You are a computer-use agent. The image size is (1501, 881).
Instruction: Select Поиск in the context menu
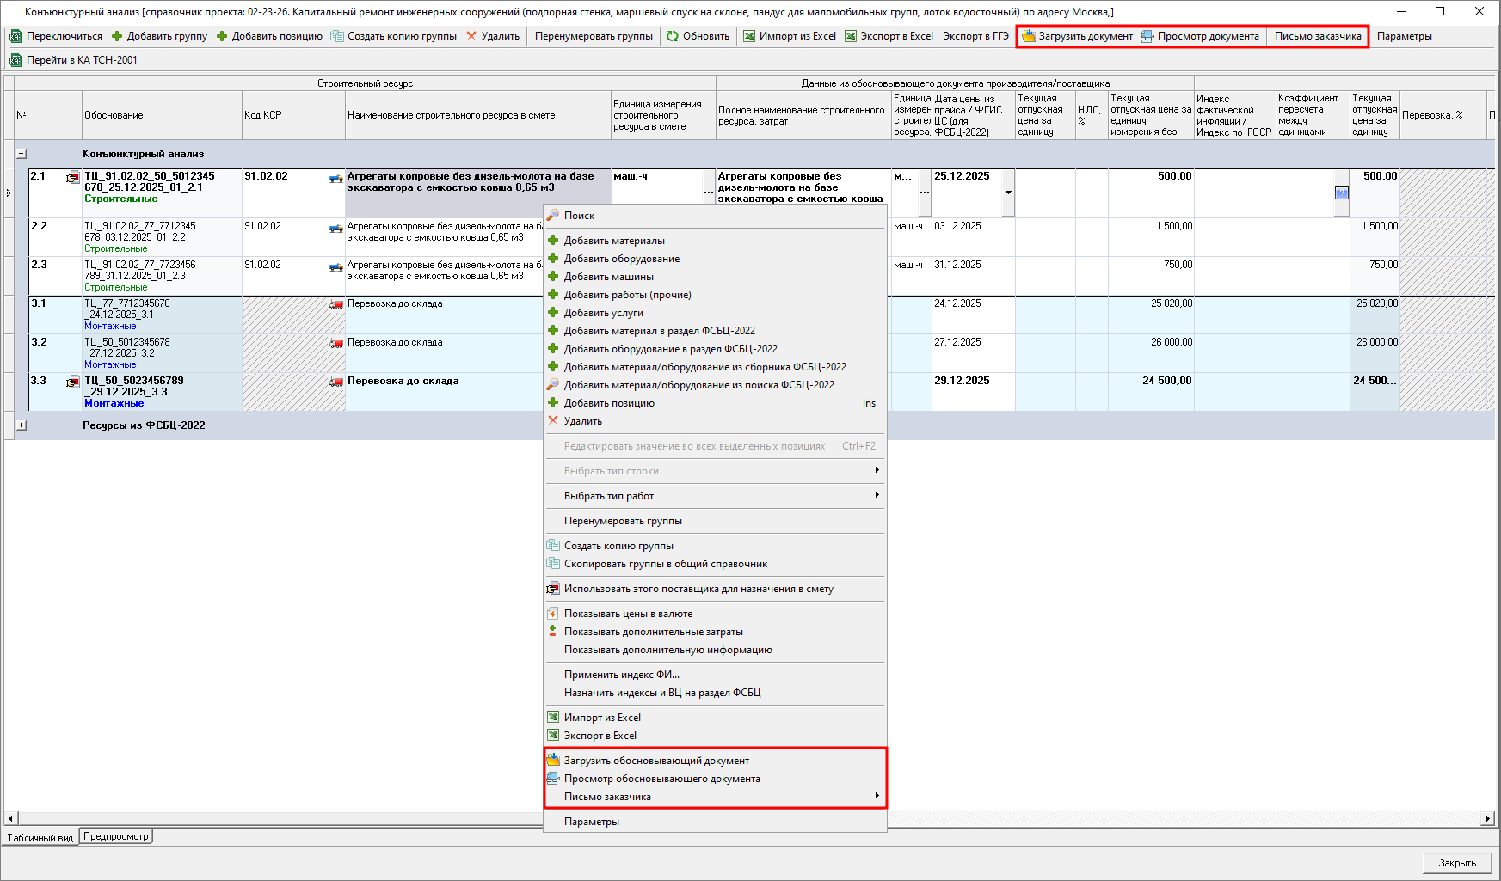579,216
